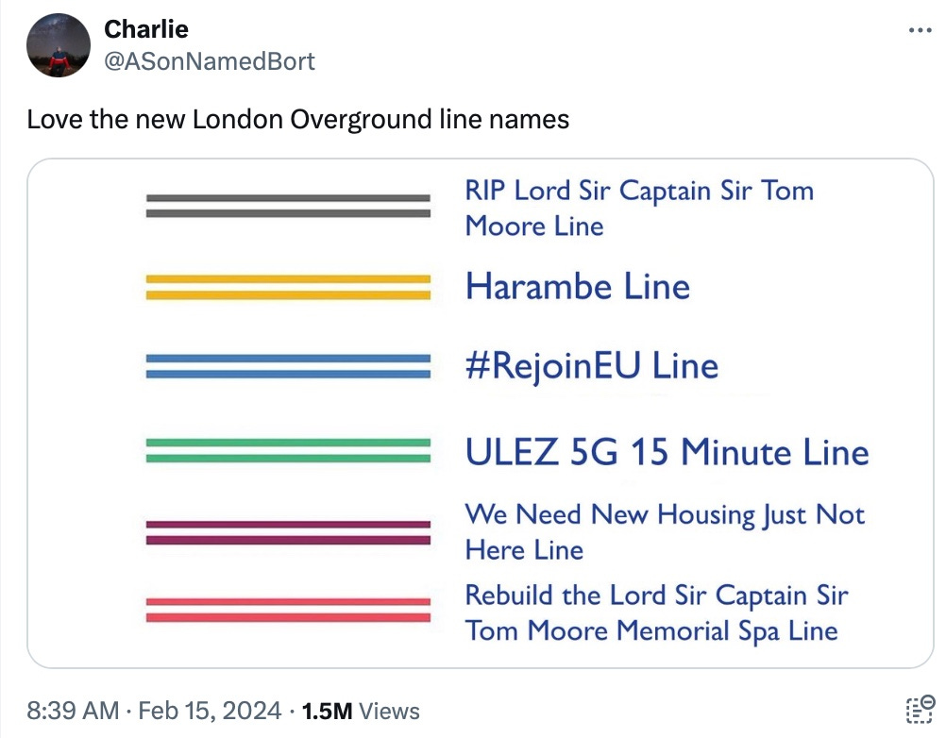Click the RIP Lord Sir Captain Tom Moore text
This screenshot has height=738, width=946.
639,208
